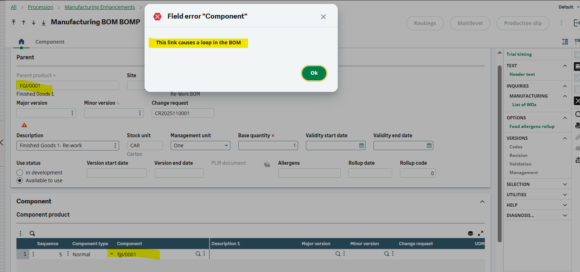
Task: Click the main panel vertical scrollbar
Action: (x=499, y=154)
